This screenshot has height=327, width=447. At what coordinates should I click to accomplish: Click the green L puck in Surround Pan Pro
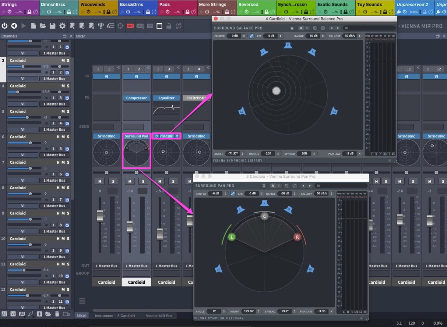232,237
